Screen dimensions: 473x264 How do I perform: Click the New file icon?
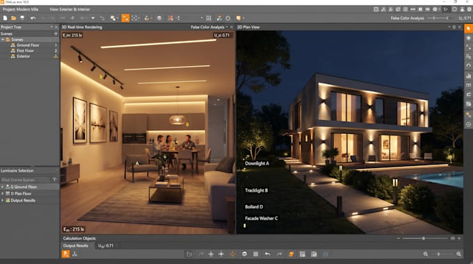[x=5, y=18]
